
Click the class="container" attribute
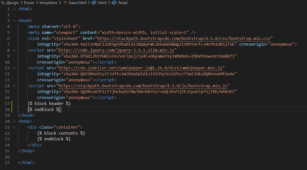pos(60,127)
